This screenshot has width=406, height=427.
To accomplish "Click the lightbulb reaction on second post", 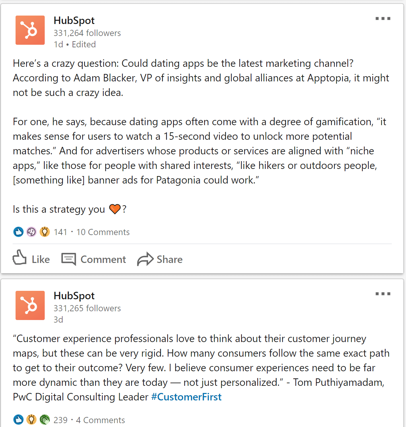I will [31, 420].
